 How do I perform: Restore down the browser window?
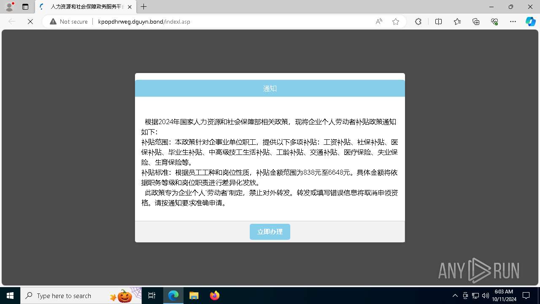tap(511, 7)
